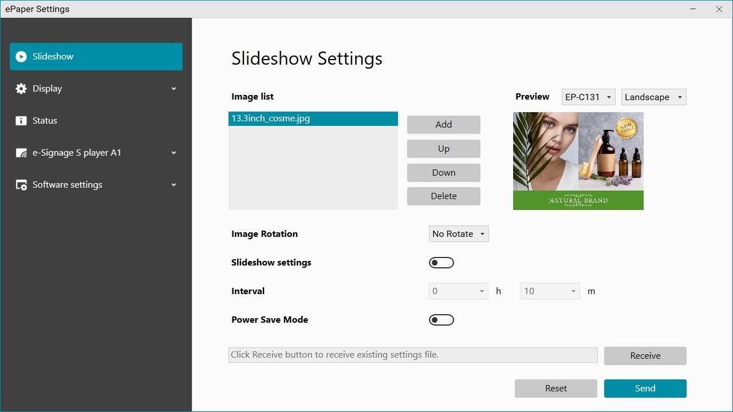
Task: Open the EP-C131 device dropdown
Action: coord(588,97)
